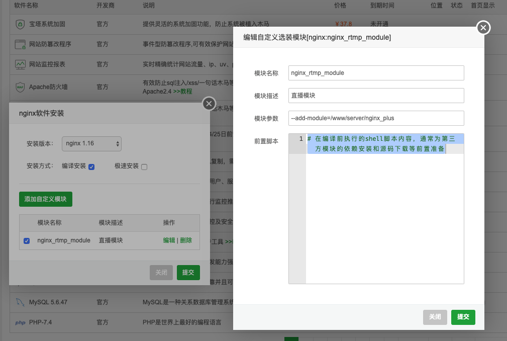
Task: Click 模块描述 header in module table
Action: pyautogui.click(x=111, y=223)
